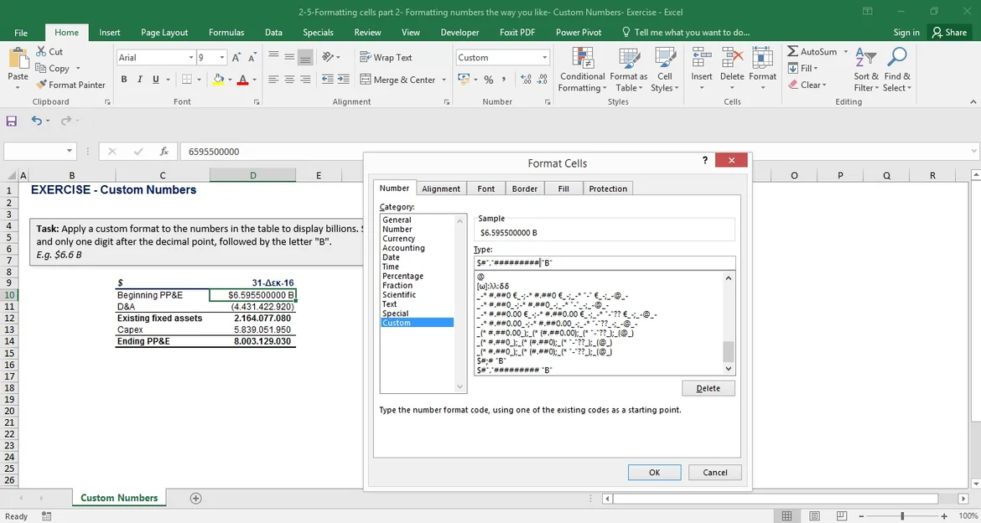Image resolution: width=981 pixels, height=523 pixels.
Task: Switch to the Alignment tab in dialog
Action: coord(441,189)
